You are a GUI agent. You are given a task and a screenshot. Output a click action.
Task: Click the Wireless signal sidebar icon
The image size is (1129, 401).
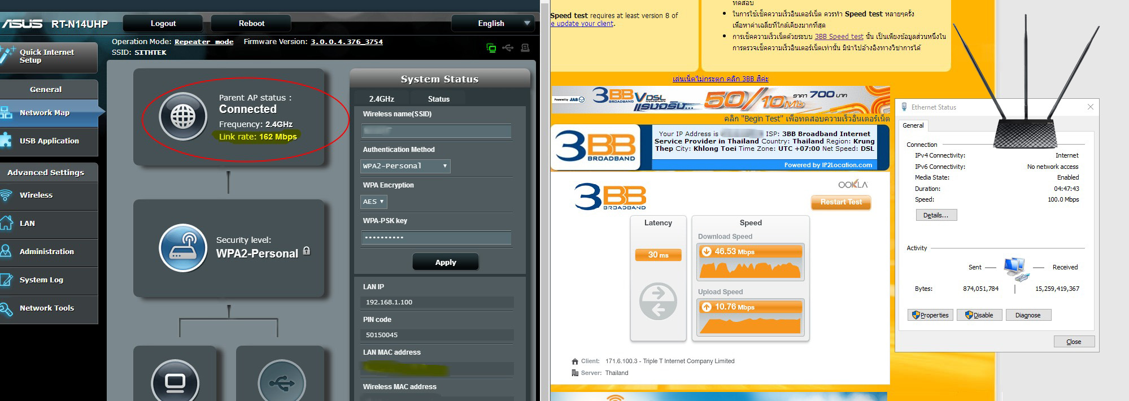[x=6, y=195]
